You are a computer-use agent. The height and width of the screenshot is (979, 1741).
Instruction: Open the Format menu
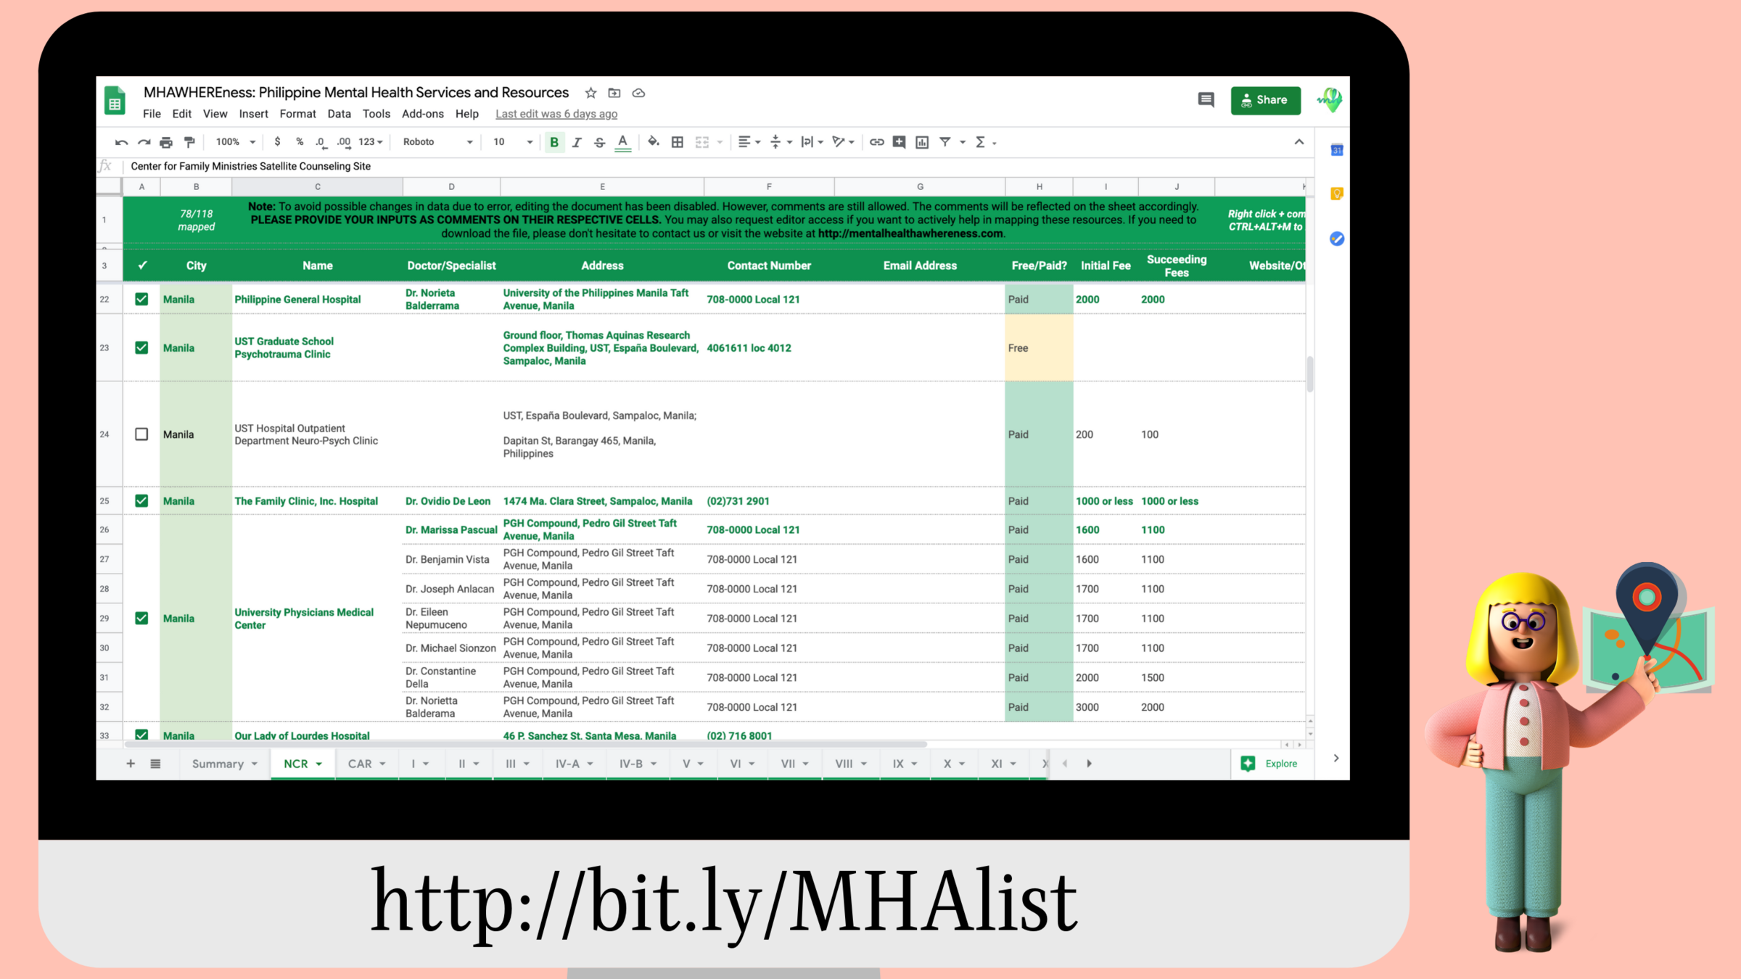[297, 114]
